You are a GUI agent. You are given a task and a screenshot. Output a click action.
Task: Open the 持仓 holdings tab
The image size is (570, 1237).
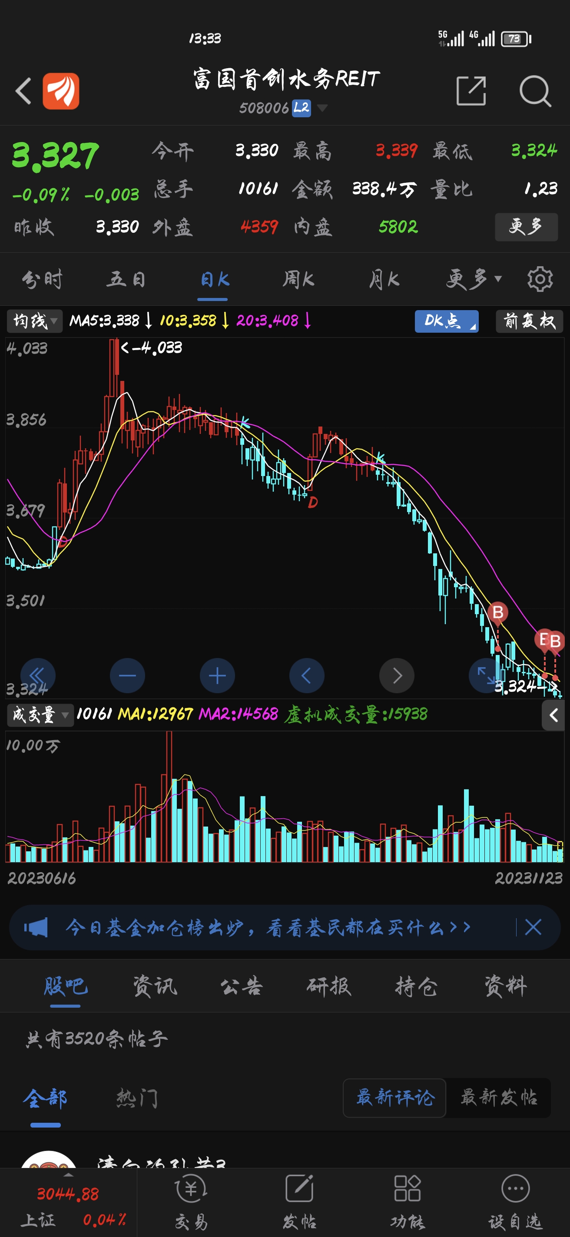point(416,986)
